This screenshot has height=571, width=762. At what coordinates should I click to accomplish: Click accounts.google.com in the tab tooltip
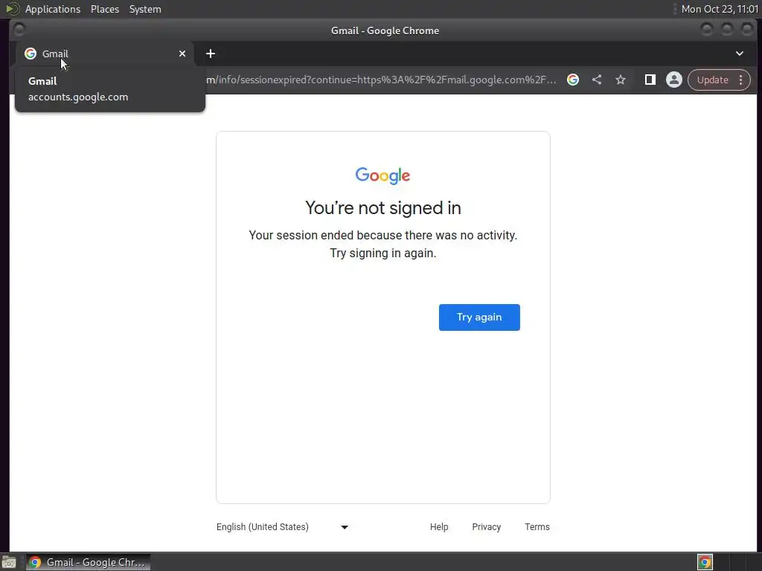click(78, 97)
